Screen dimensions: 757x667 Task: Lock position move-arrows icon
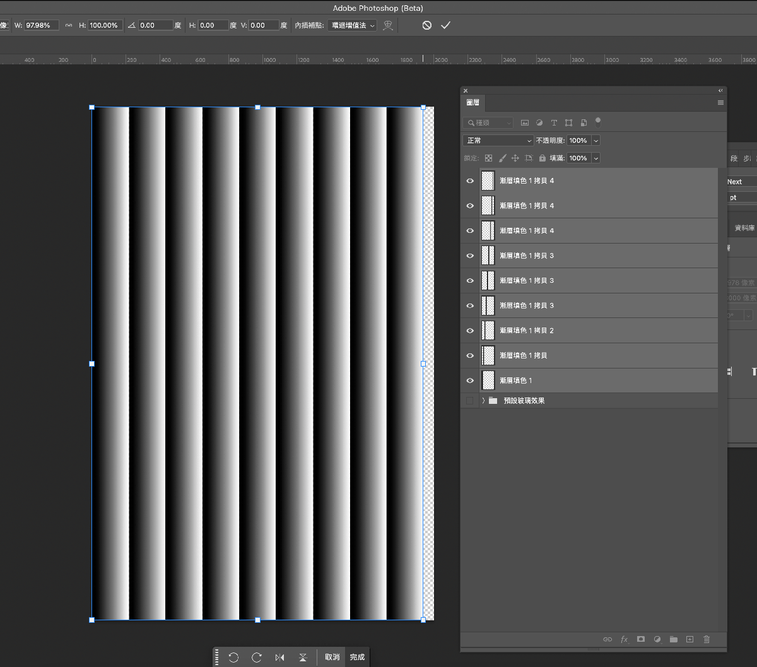[515, 158]
